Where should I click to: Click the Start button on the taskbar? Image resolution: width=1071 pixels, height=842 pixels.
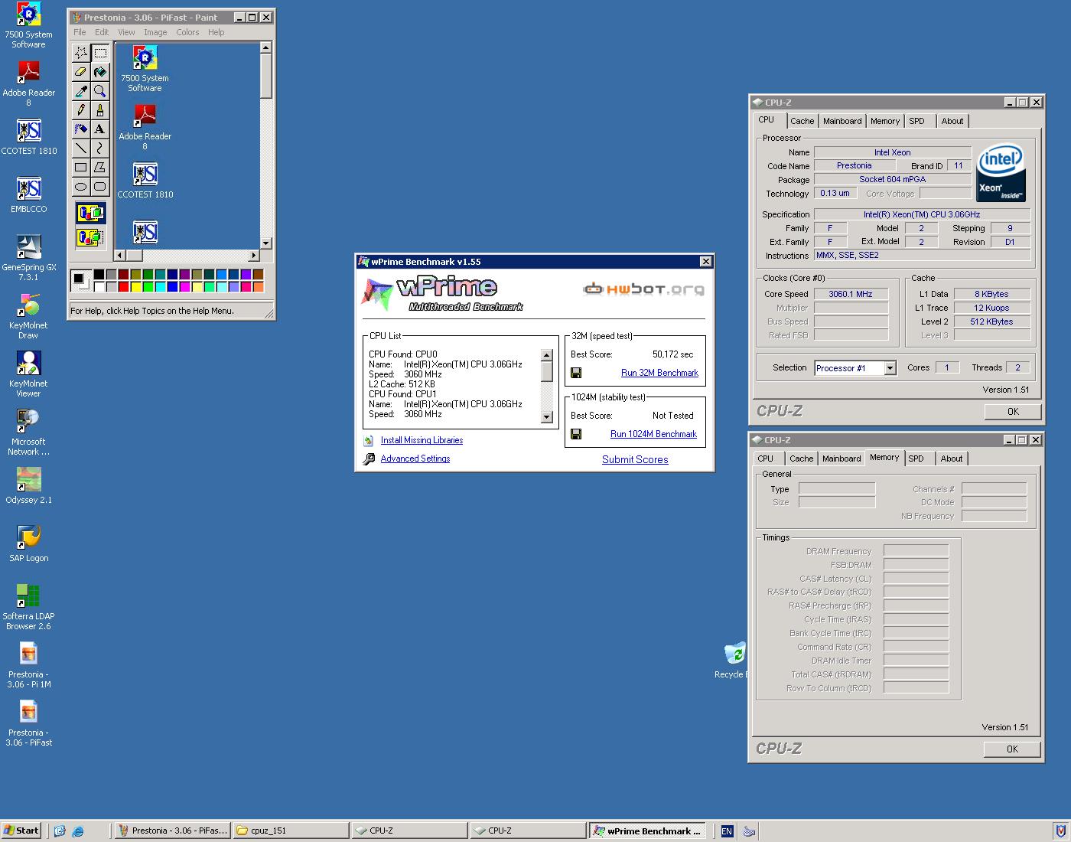click(21, 831)
